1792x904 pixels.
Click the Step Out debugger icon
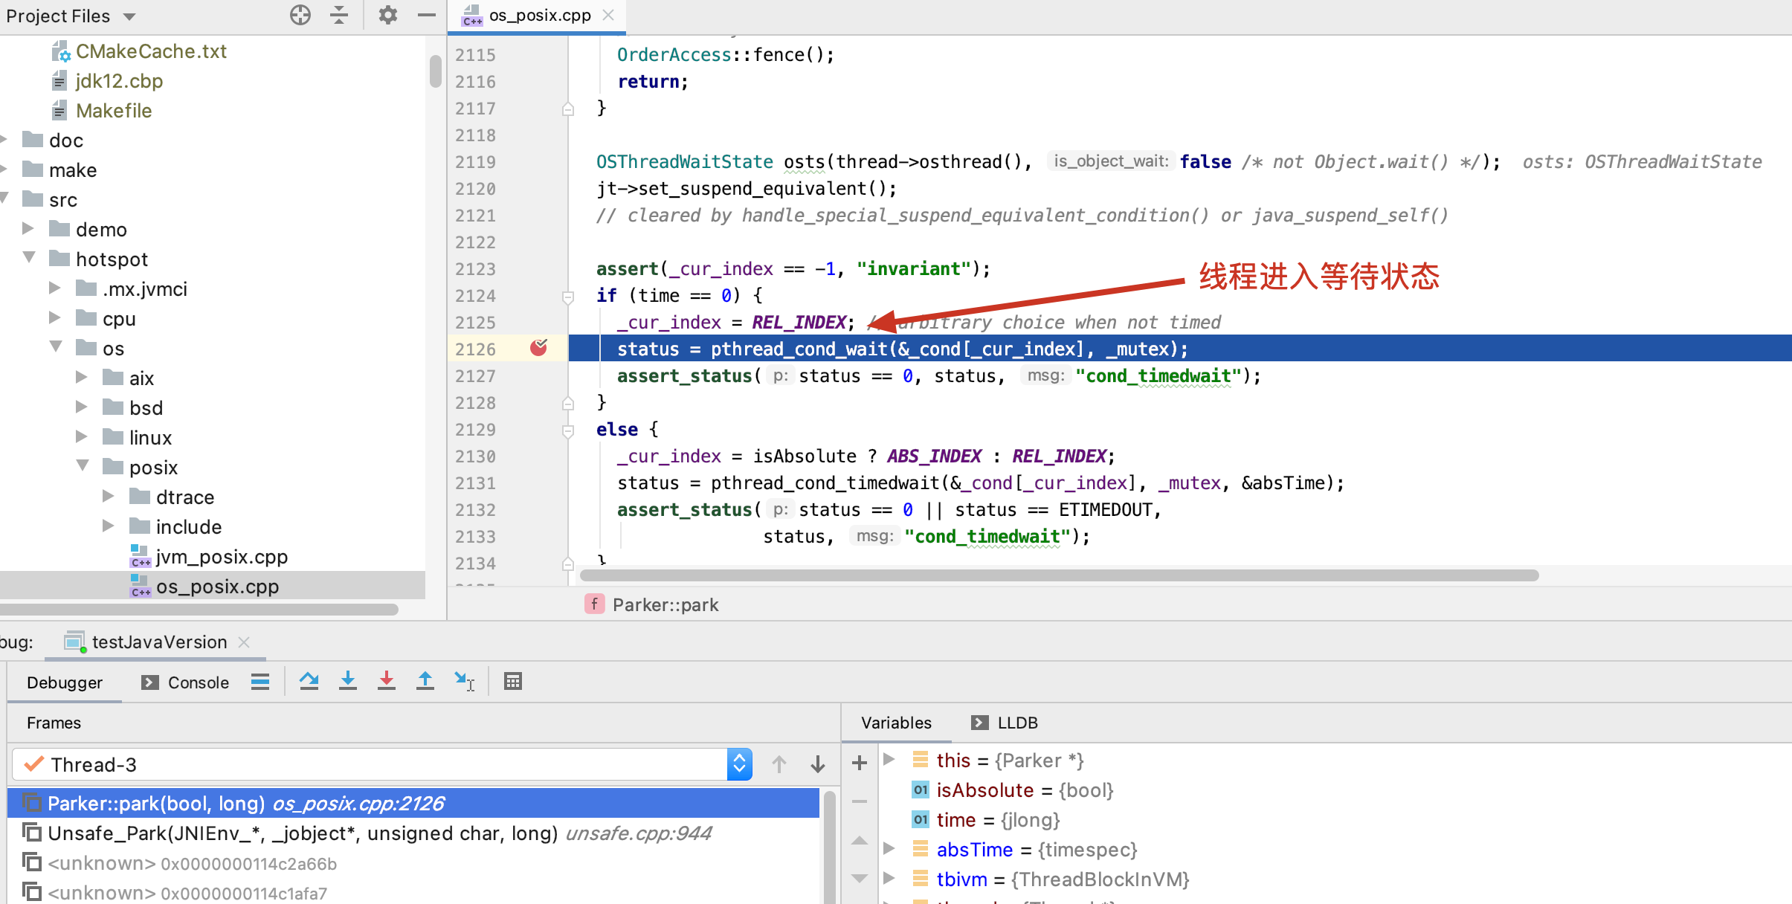click(x=425, y=681)
